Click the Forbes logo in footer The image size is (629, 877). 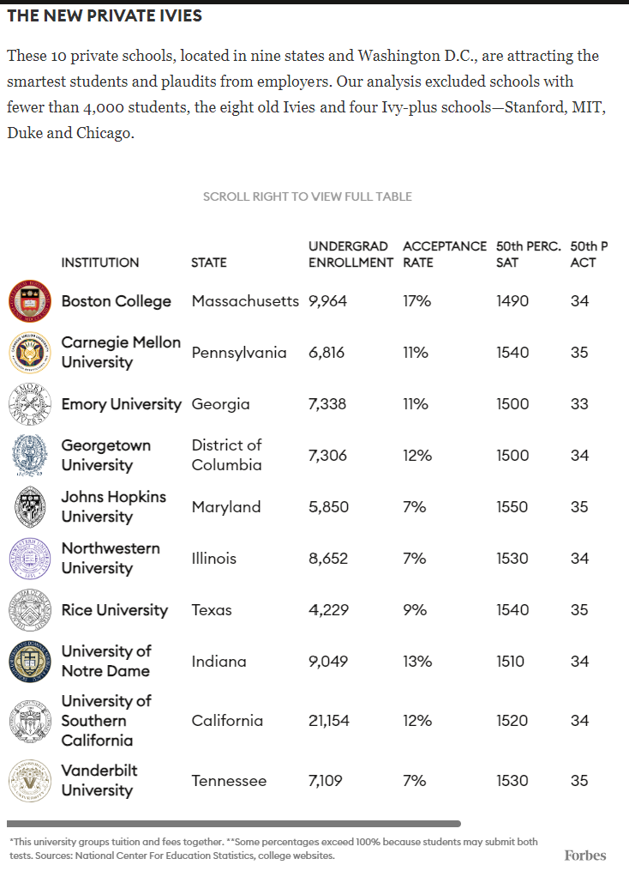click(585, 855)
